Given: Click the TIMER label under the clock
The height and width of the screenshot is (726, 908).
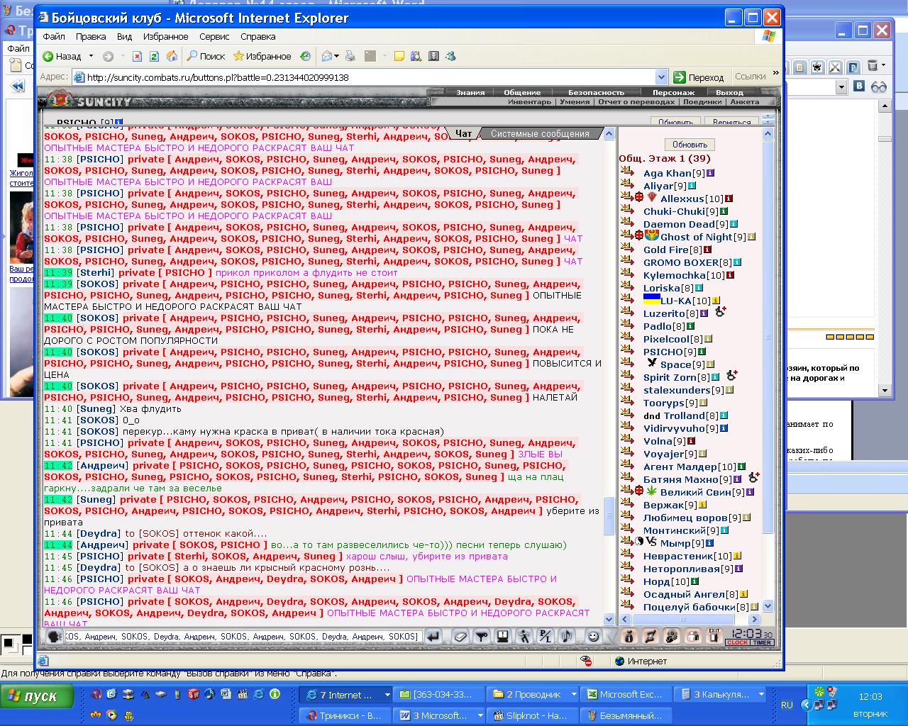Looking at the screenshot, I should click(762, 642).
